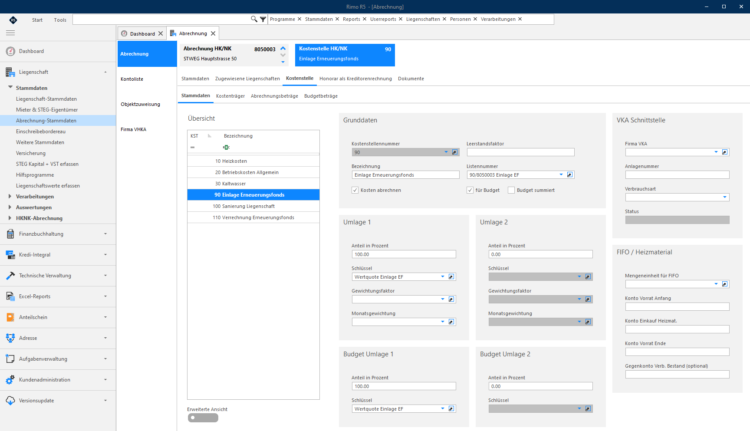Open lookup icon for Umlage 1 Schlüssel
This screenshot has height=431, width=750.
tap(451, 277)
